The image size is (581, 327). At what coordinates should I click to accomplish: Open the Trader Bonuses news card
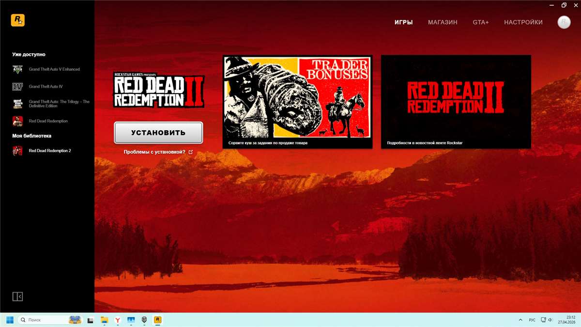(297, 102)
